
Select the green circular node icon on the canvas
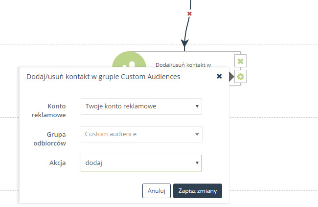click(x=129, y=60)
